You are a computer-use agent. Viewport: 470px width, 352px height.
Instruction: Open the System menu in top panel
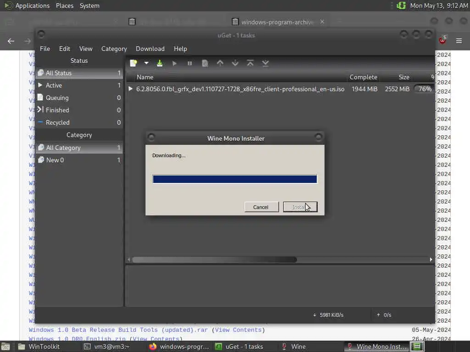point(90,5)
